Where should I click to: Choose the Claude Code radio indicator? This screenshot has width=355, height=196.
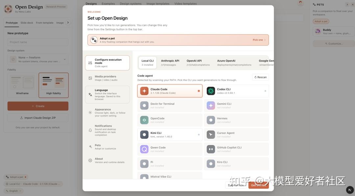[199, 91]
